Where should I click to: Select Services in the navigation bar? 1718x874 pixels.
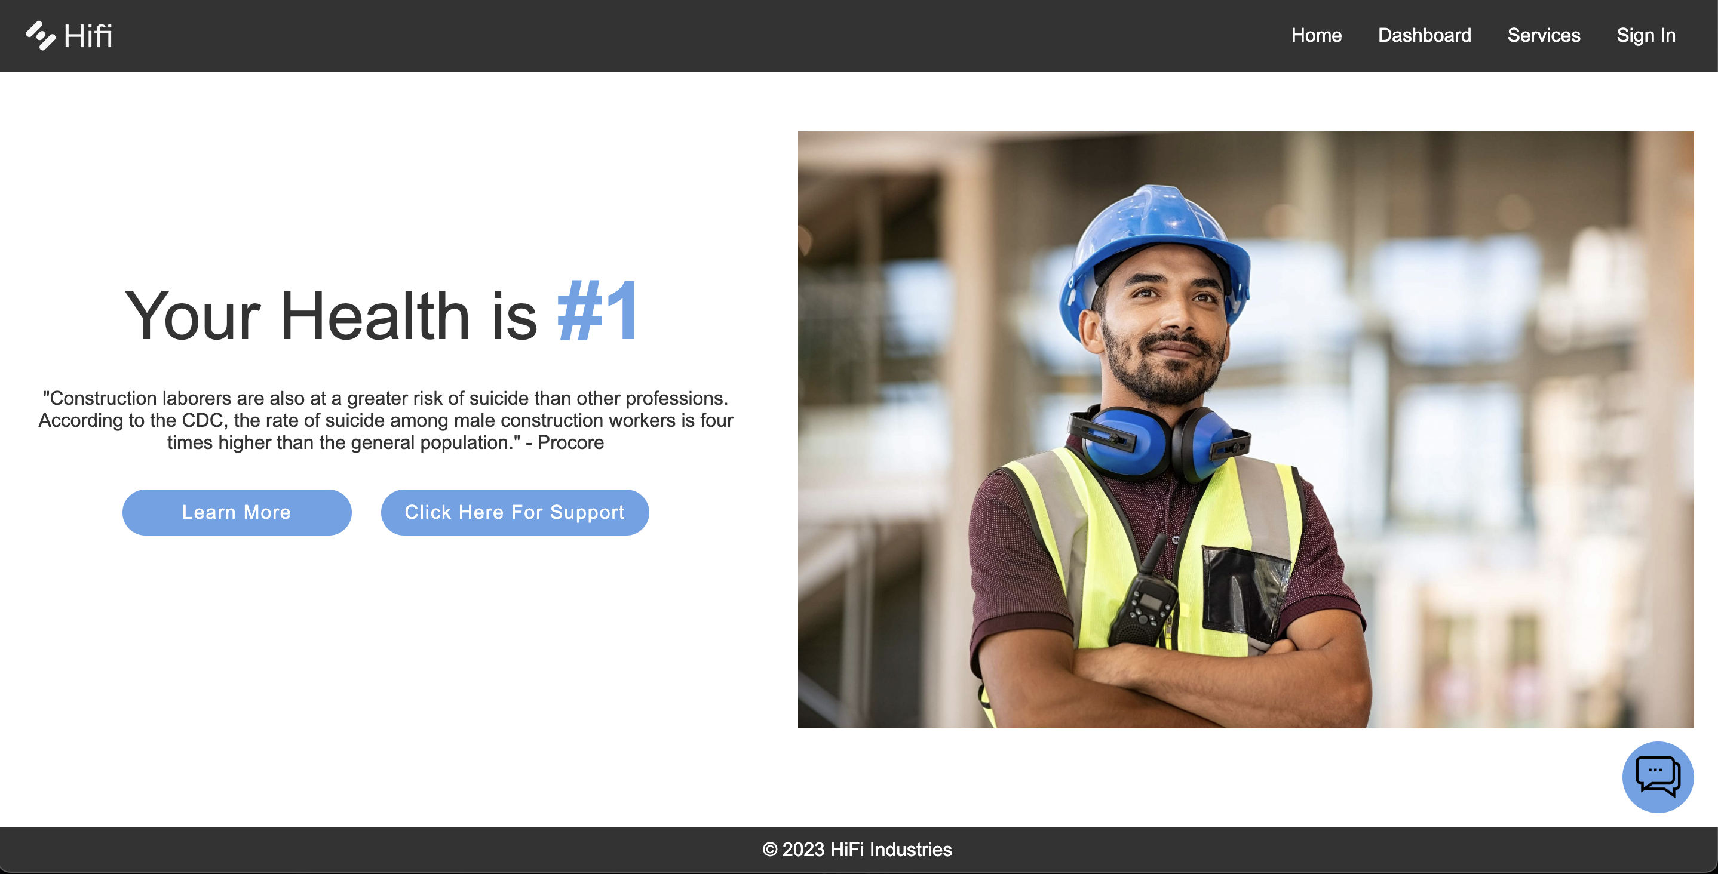(1543, 35)
